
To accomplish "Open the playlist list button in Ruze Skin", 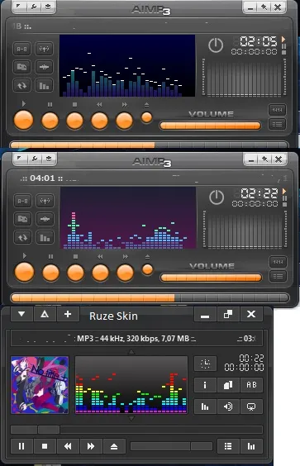I will click(228, 446).
